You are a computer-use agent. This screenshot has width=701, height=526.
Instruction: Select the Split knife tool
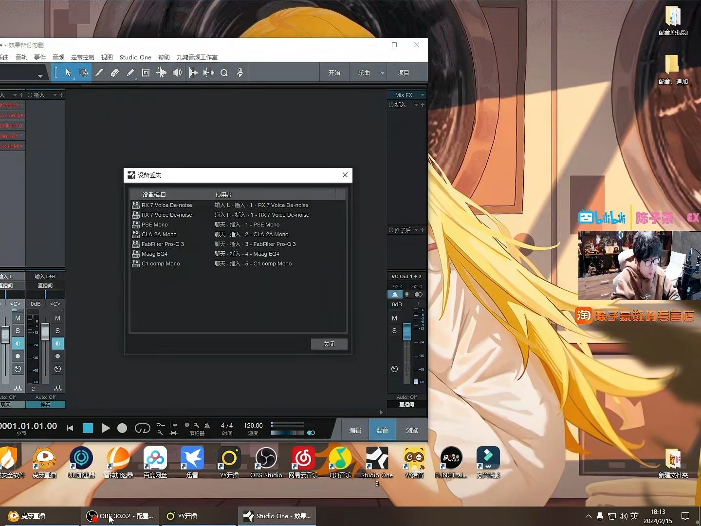coord(99,73)
